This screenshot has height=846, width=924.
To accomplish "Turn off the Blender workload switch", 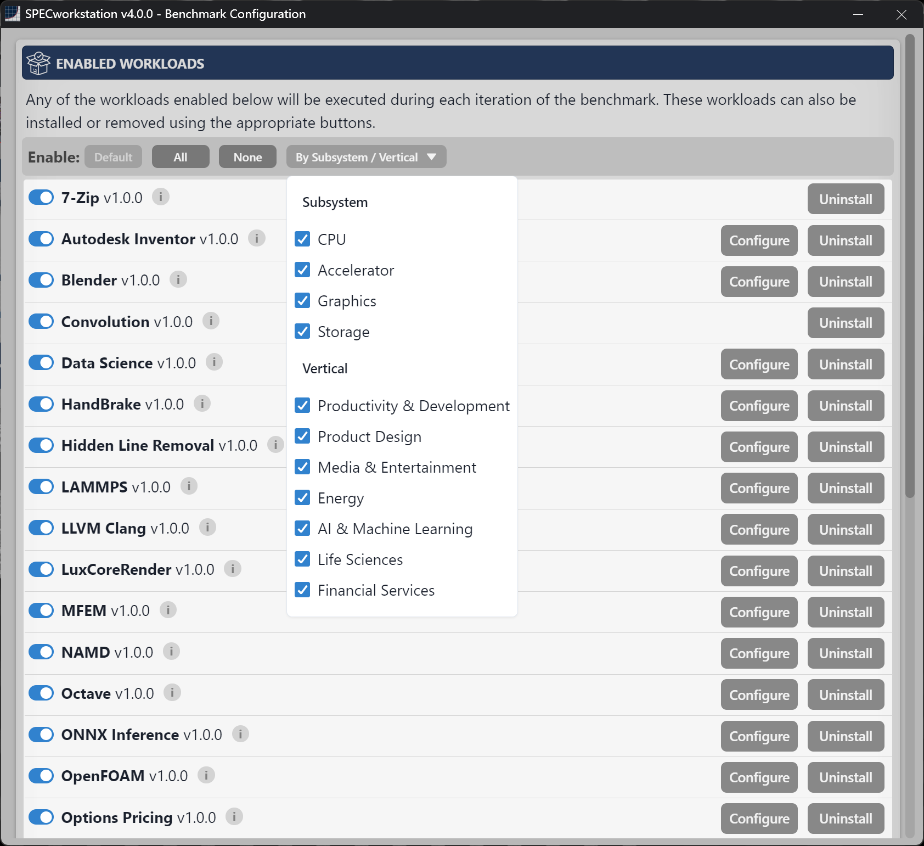I will click(41, 280).
